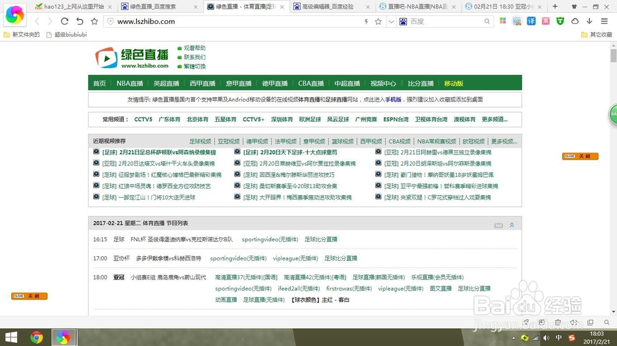
Task: Open the CBA直播 nav item
Action: (x=311, y=83)
